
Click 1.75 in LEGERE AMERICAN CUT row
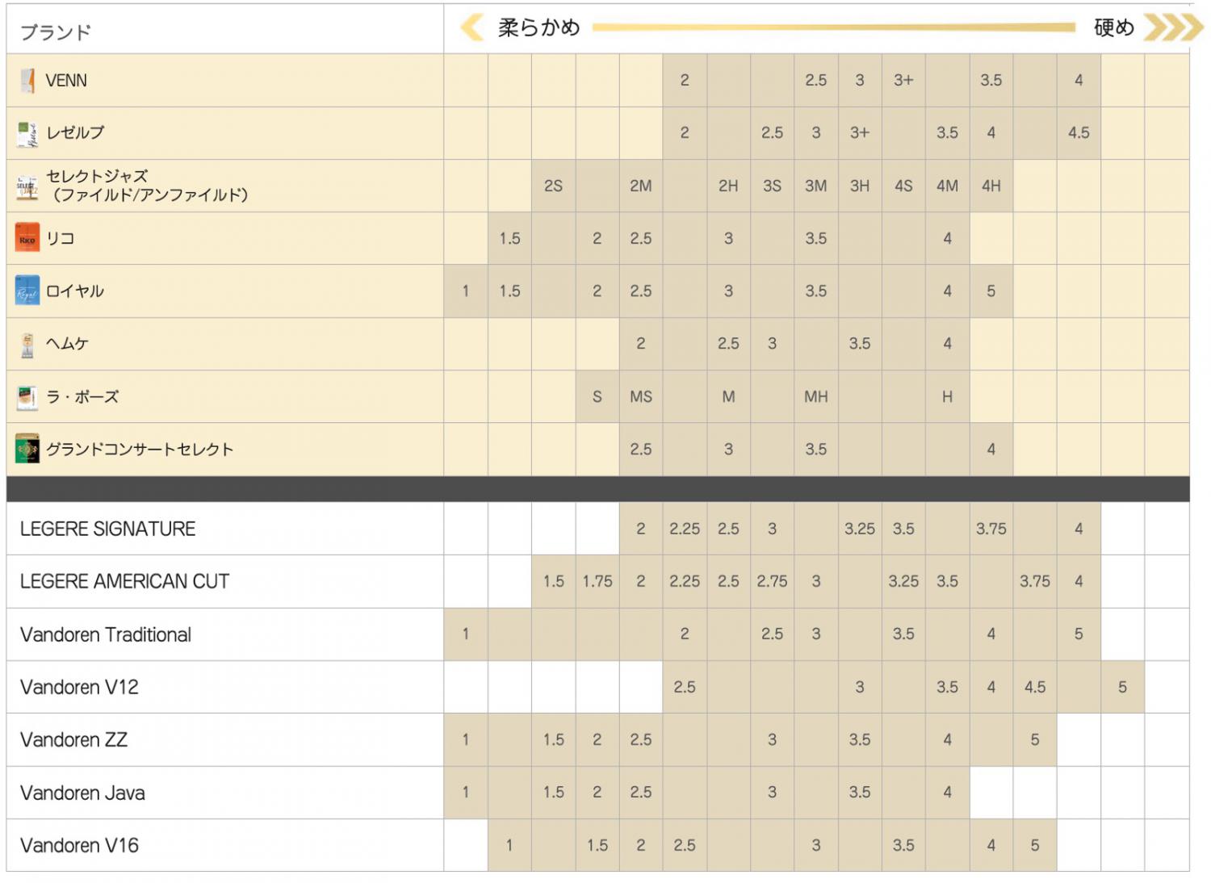[597, 581]
